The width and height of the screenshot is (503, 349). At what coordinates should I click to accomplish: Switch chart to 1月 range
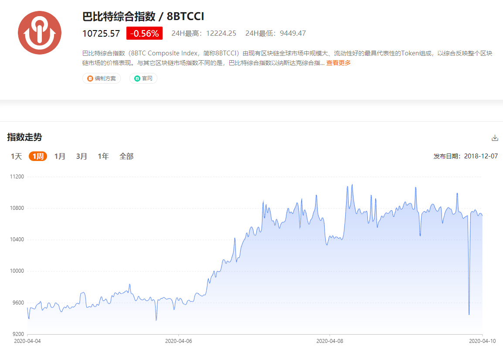tap(60, 156)
